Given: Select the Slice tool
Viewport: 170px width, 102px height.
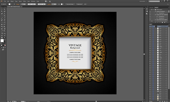Looking at the screenshot, I should (x=5, y=36).
